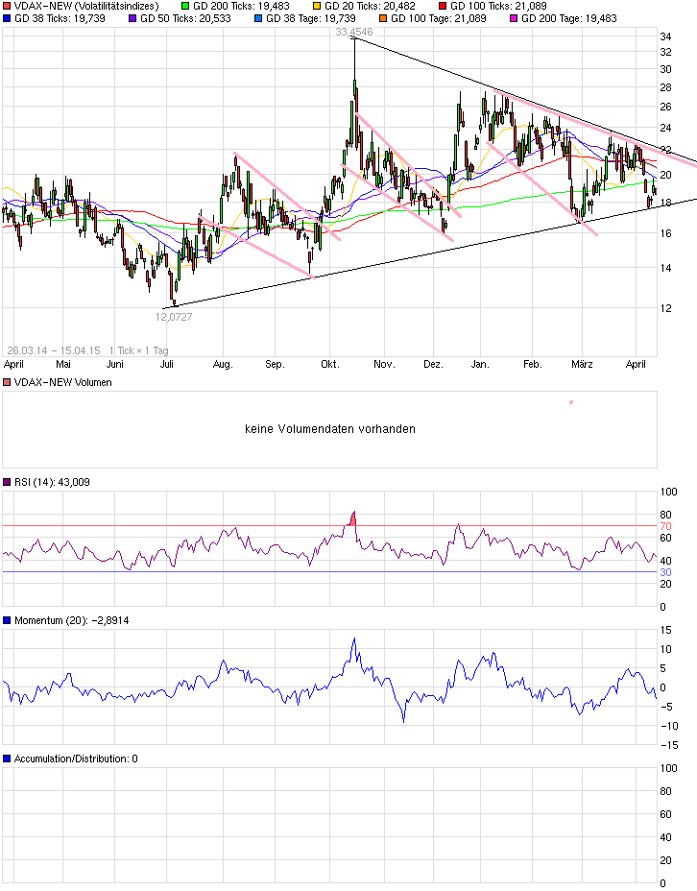This screenshot has width=697, height=891.
Task: Click the 12 value on price axis
Action: [x=665, y=308]
